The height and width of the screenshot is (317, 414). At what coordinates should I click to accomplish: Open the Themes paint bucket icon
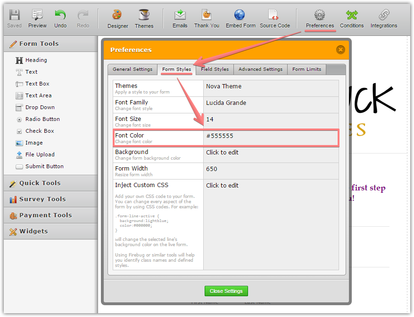click(x=144, y=15)
